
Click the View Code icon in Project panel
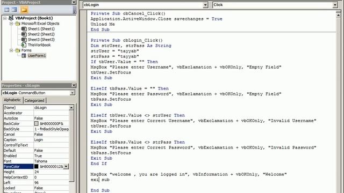7,10
